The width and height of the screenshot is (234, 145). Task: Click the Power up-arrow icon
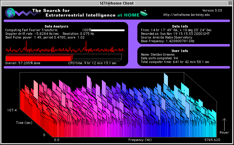click(x=224, y=124)
